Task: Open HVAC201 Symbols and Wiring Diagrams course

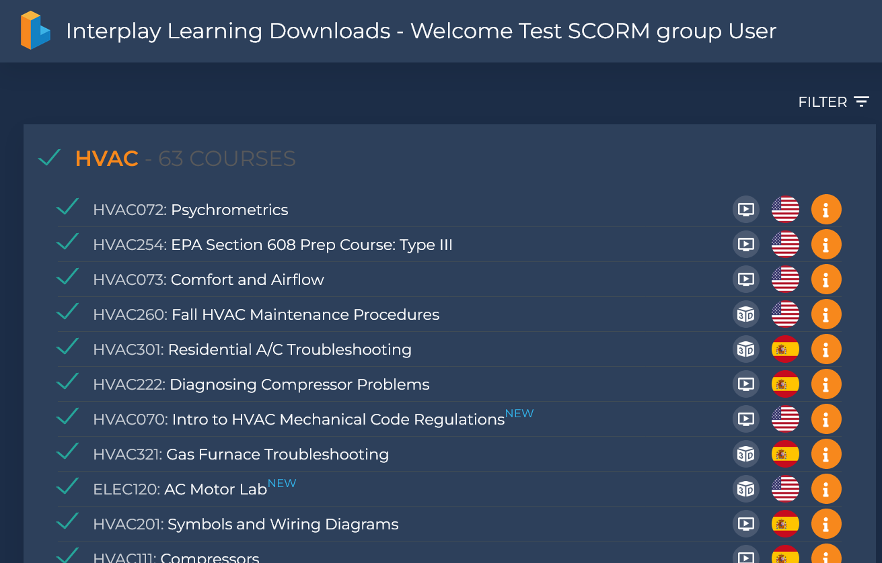Action: [x=246, y=524]
